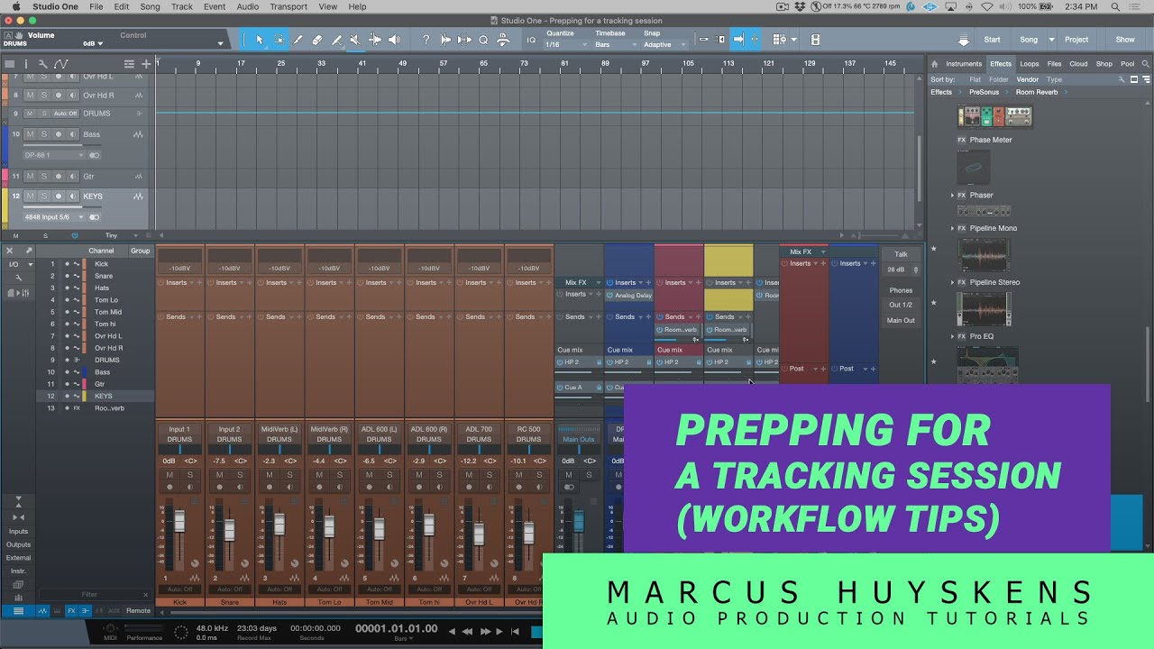Click the video player film icon
Image resolution: width=1154 pixels, height=649 pixels.
click(815, 40)
